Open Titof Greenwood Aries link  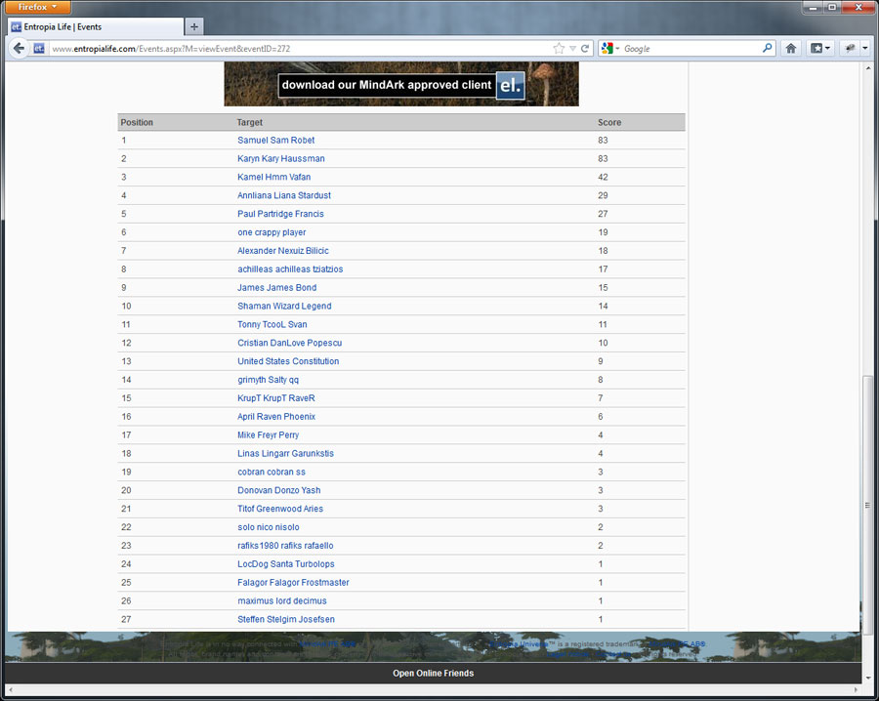[x=279, y=509]
